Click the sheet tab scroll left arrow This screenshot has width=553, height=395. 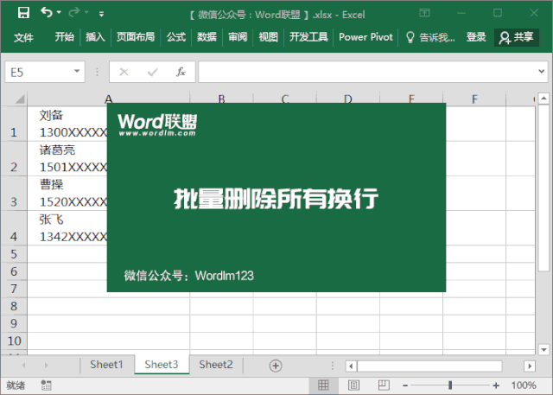[x=23, y=366]
